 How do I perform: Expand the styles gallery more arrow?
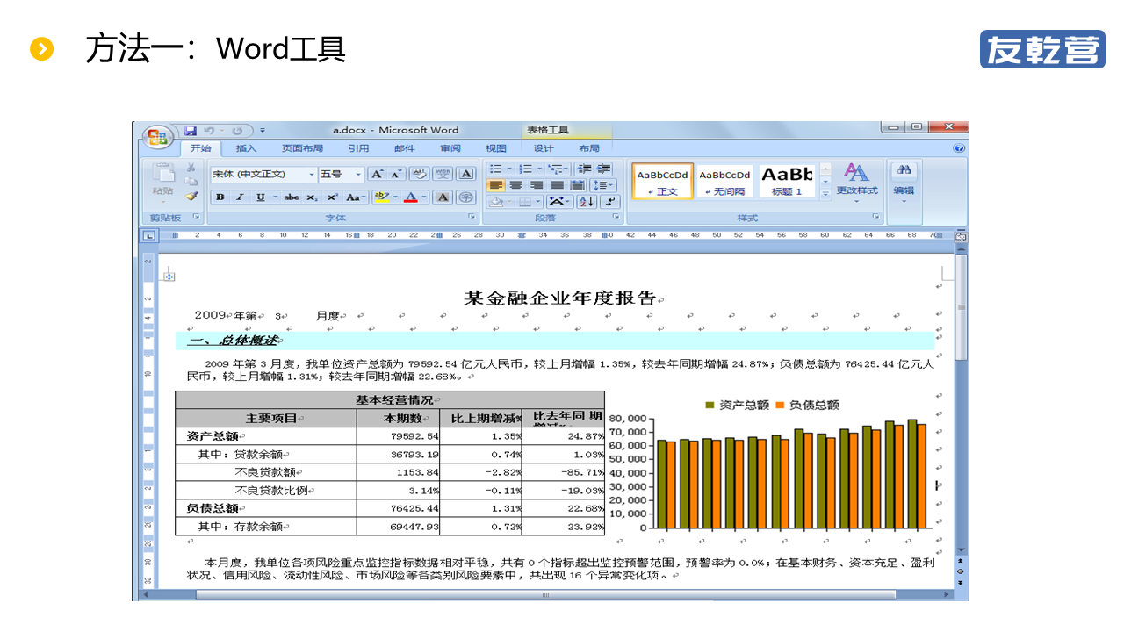pyautogui.click(x=825, y=193)
